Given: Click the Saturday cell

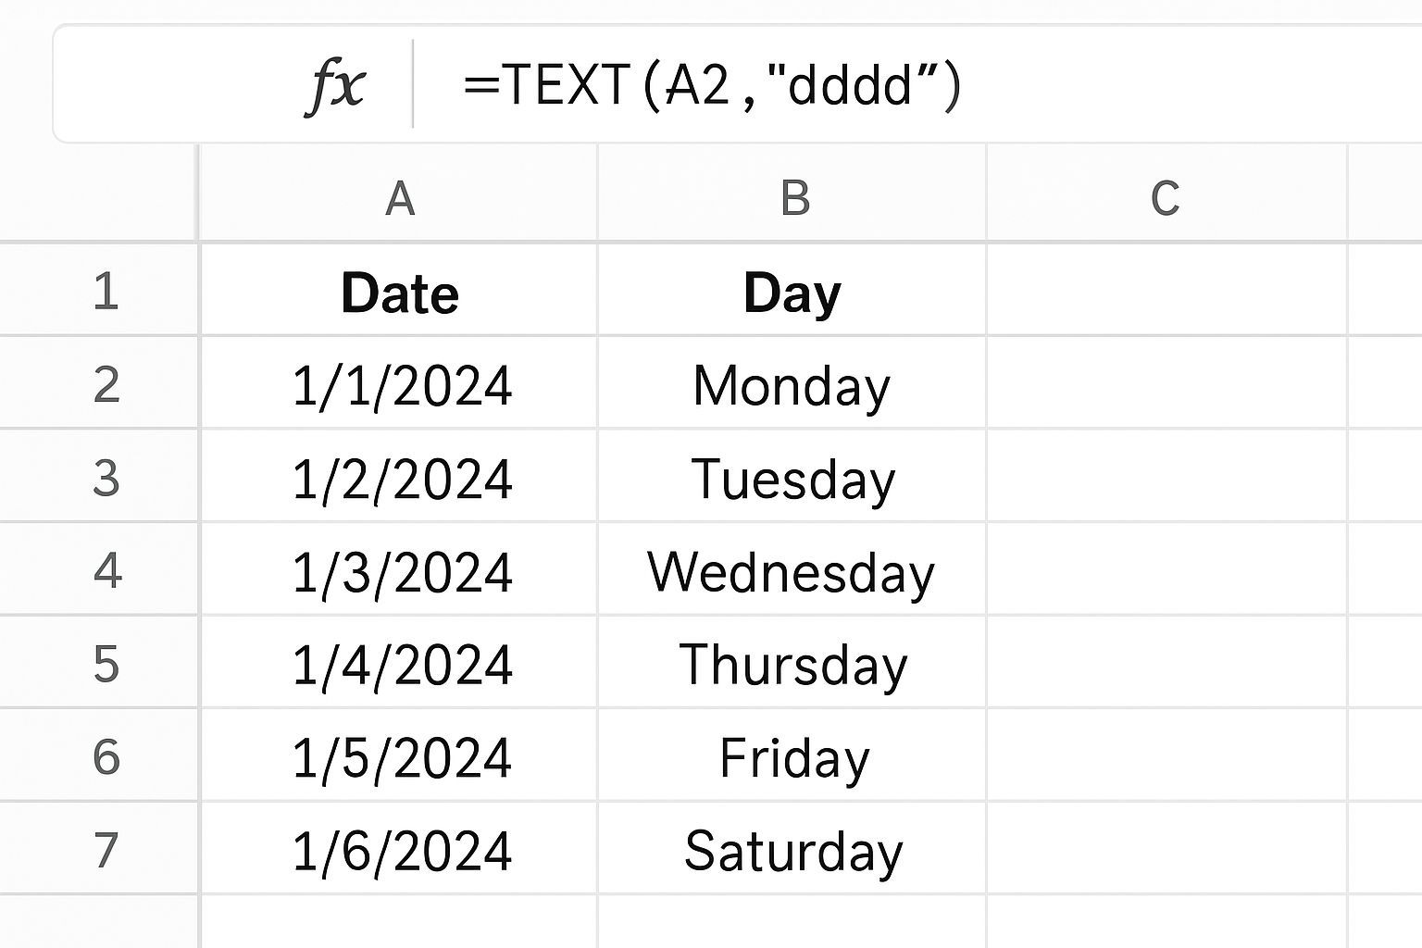Looking at the screenshot, I should [x=792, y=851].
